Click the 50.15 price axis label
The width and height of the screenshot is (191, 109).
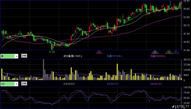pyautogui.click(x=187, y=25)
